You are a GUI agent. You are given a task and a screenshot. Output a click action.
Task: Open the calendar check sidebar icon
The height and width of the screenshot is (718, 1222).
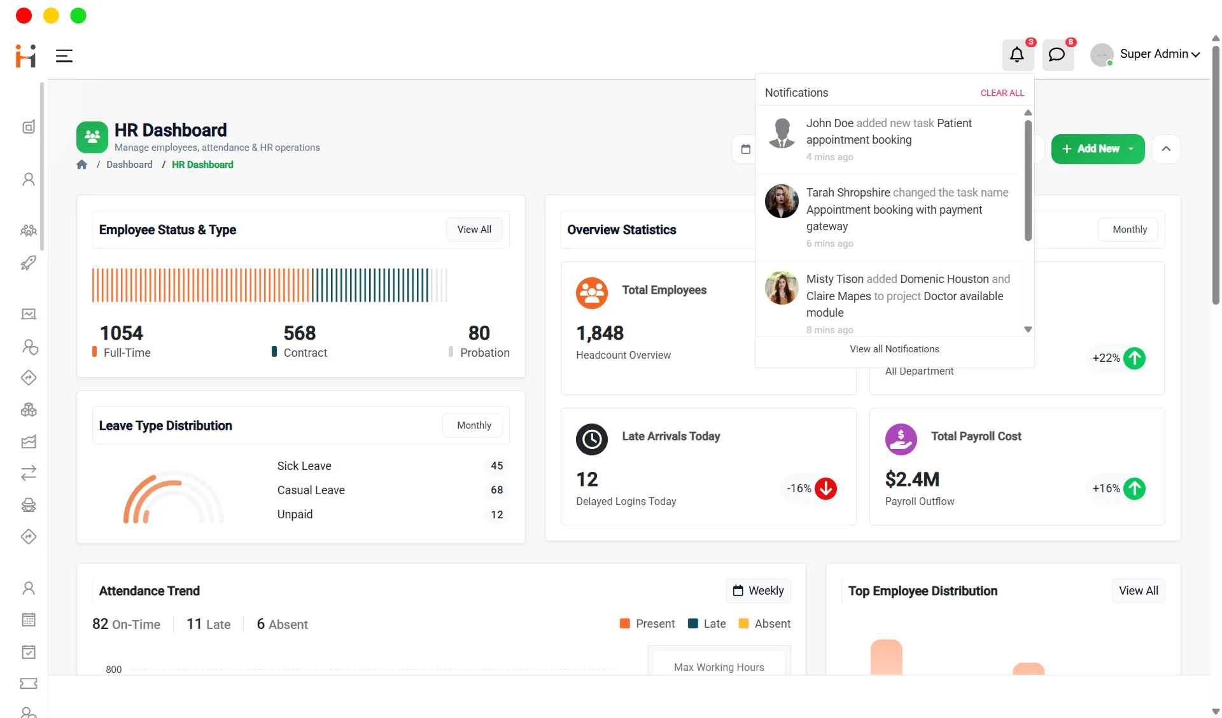29,652
